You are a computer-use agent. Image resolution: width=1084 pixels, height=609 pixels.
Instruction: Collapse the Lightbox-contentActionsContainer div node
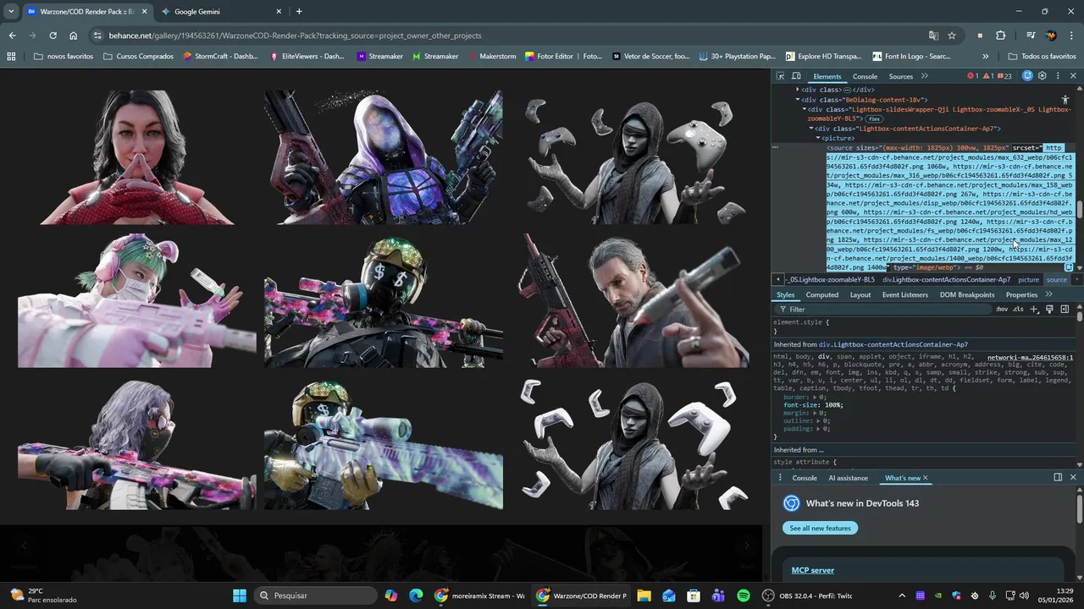(x=811, y=129)
